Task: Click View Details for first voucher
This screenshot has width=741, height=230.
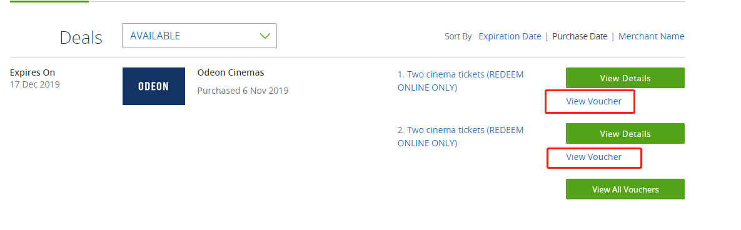Action: click(x=625, y=78)
